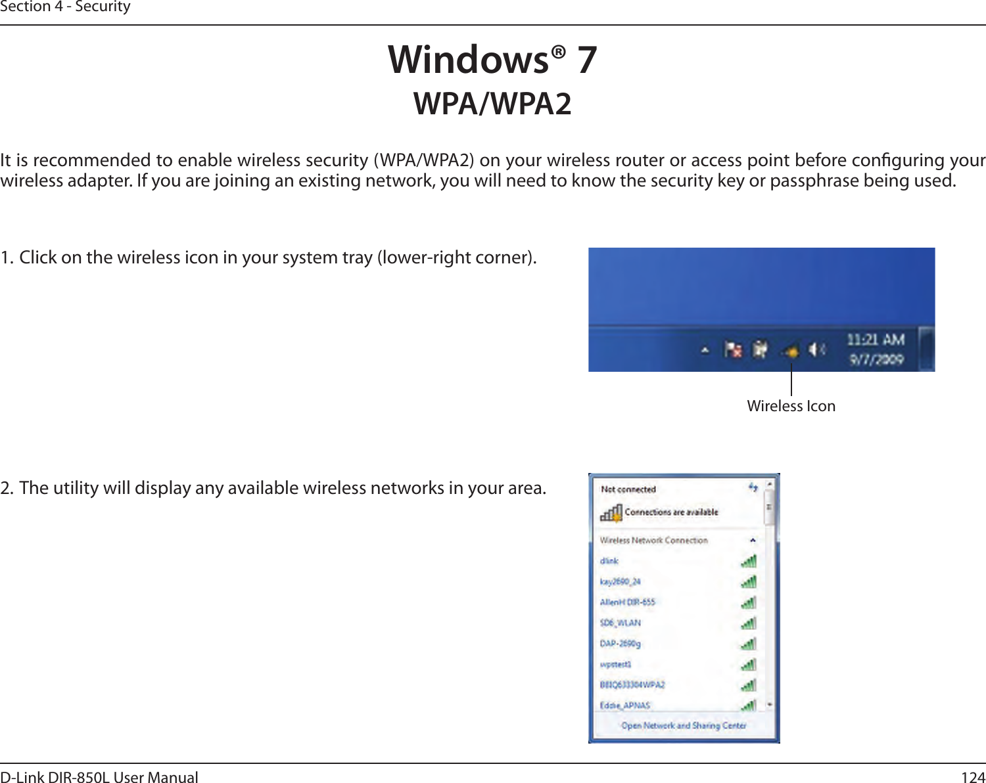
Task: Collapse the Wireless Network Connection section
Action: (753, 541)
